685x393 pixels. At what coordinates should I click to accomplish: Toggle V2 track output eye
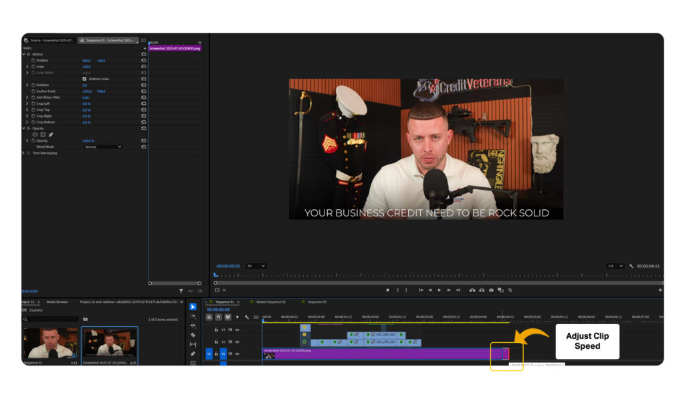[x=237, y=342]
